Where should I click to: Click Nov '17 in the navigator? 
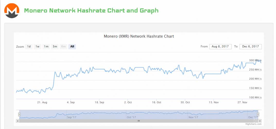click(193, 117)
